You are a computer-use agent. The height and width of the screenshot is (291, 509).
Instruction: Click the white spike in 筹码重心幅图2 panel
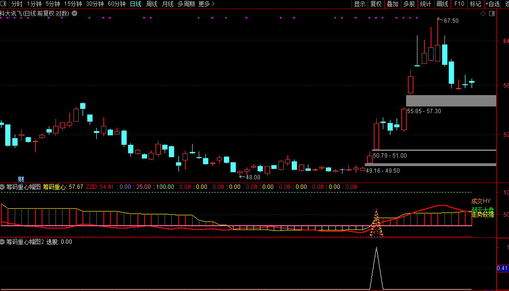coord(376,269)
